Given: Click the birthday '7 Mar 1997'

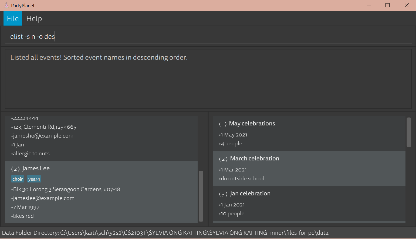Looking at the screenshot, I should click(x=26, y=207).
